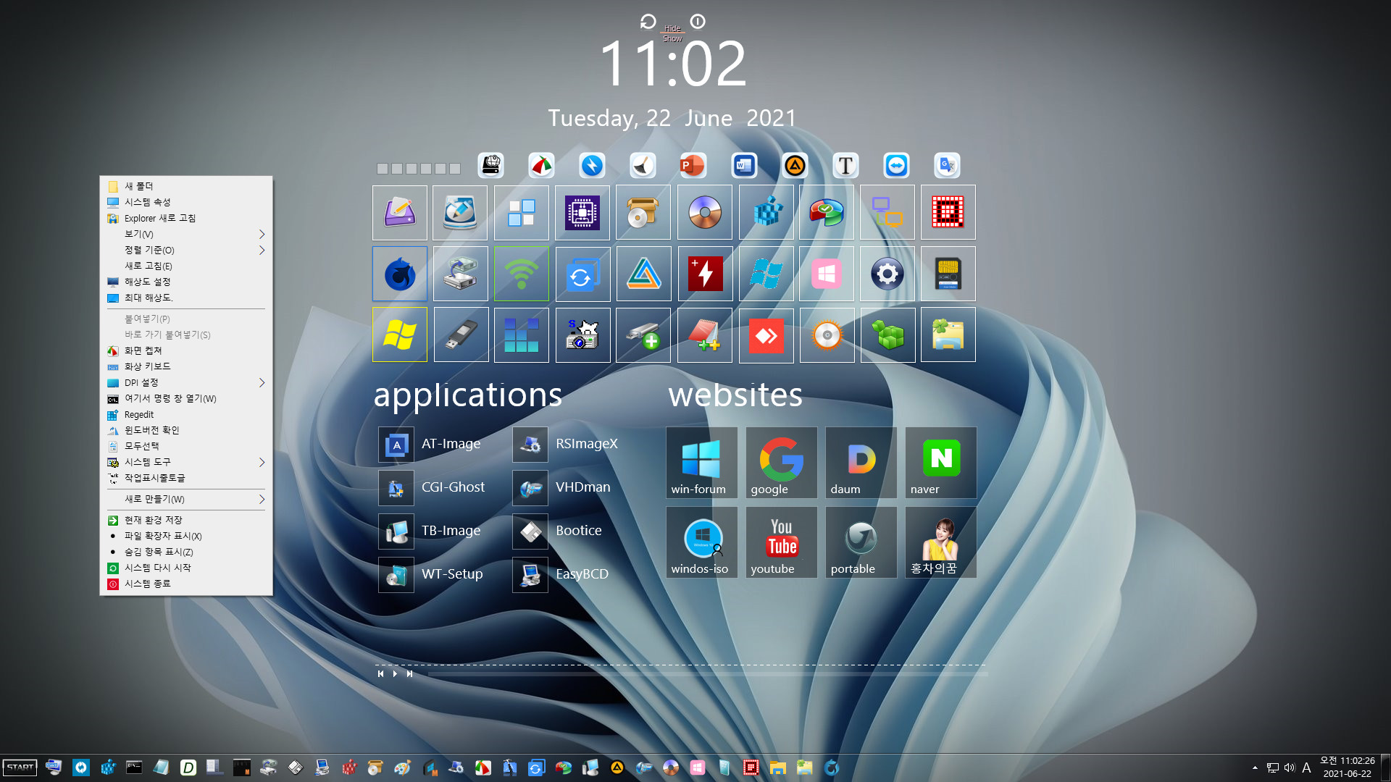This screenshot has height=782, width=1391.
Task: Click the Show toggle above the clock
Action: pos(672,39)
